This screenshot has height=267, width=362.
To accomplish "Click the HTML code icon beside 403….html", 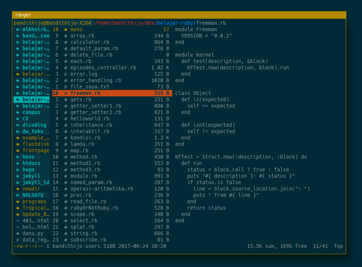I will coord(18,220).
